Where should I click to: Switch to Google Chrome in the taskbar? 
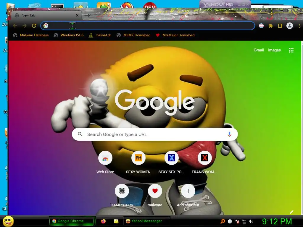72,221
